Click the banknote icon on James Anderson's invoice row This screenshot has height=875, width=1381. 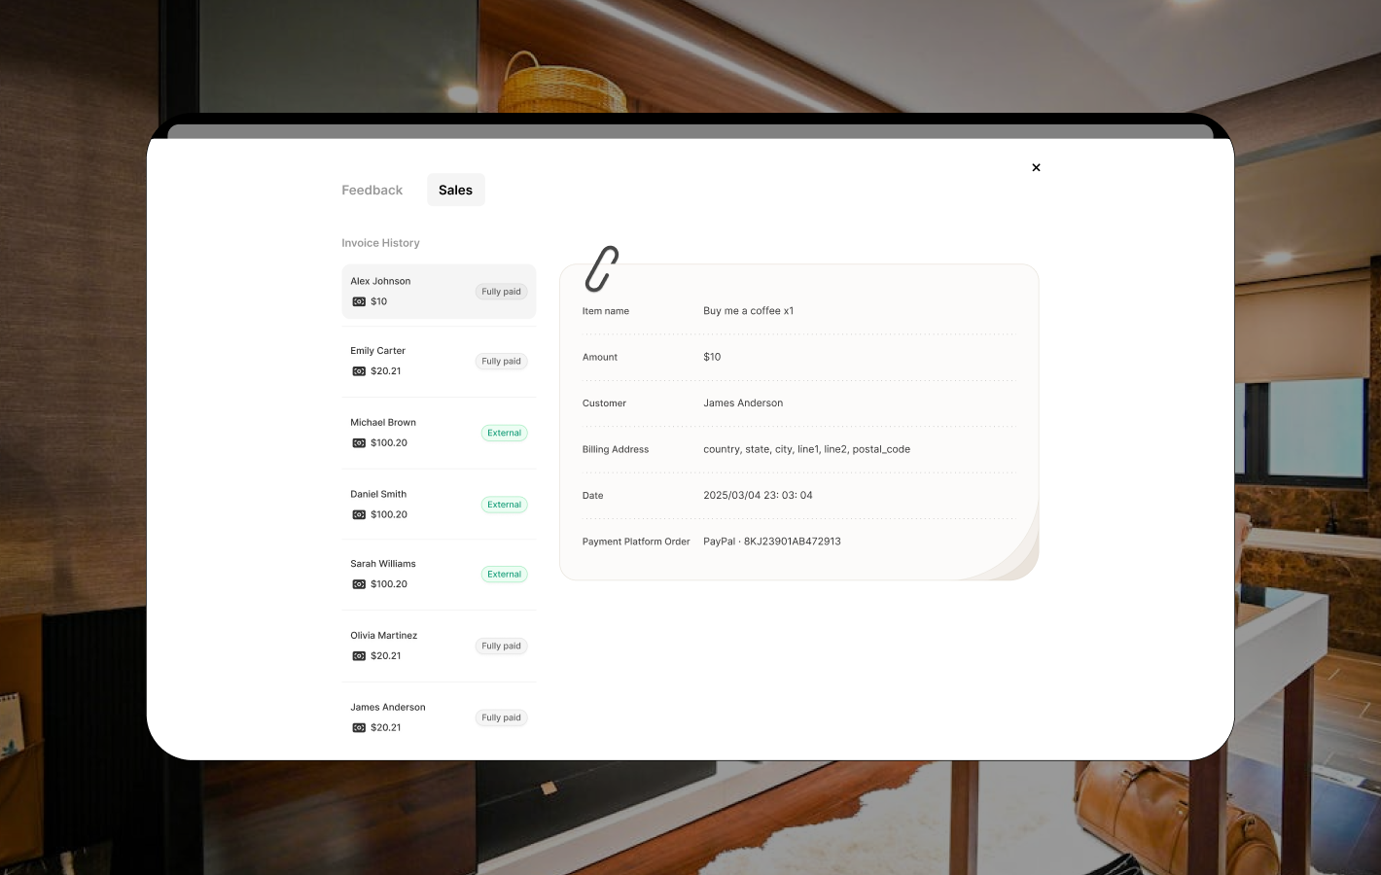[359, 727]
